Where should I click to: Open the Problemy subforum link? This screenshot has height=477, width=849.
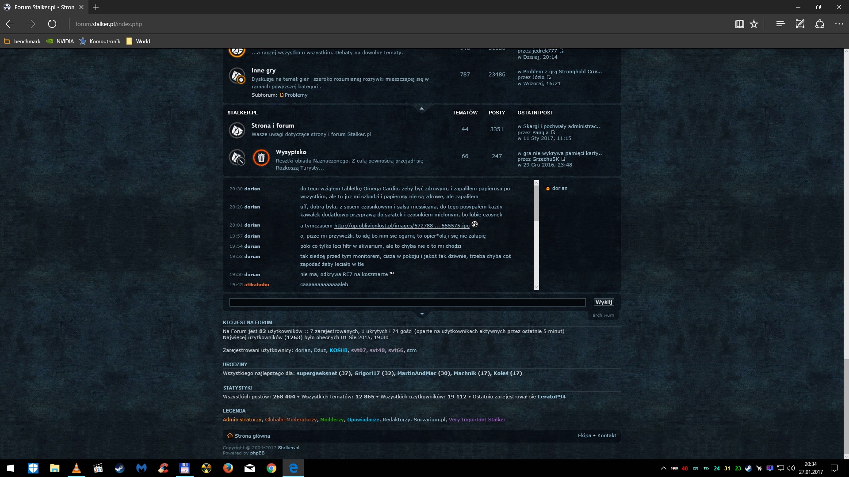pyautogui.click(x=296, y=95)
